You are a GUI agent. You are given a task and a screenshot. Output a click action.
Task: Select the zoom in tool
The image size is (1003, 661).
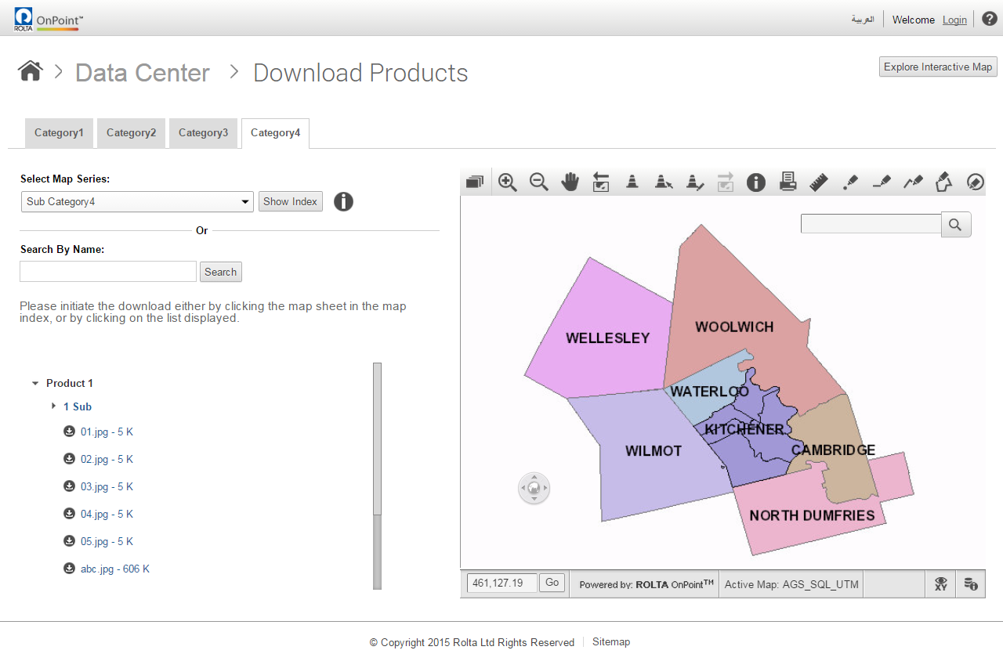click(508, 182)
